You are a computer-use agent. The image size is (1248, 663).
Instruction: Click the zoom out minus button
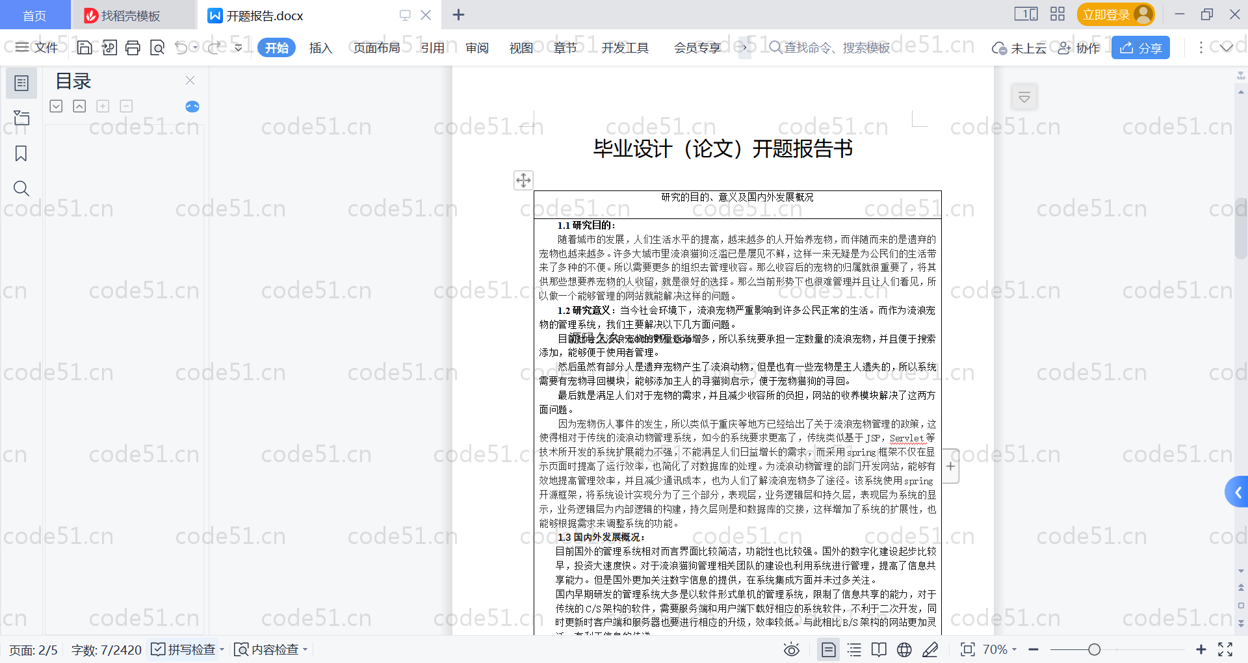[1033, 649]
